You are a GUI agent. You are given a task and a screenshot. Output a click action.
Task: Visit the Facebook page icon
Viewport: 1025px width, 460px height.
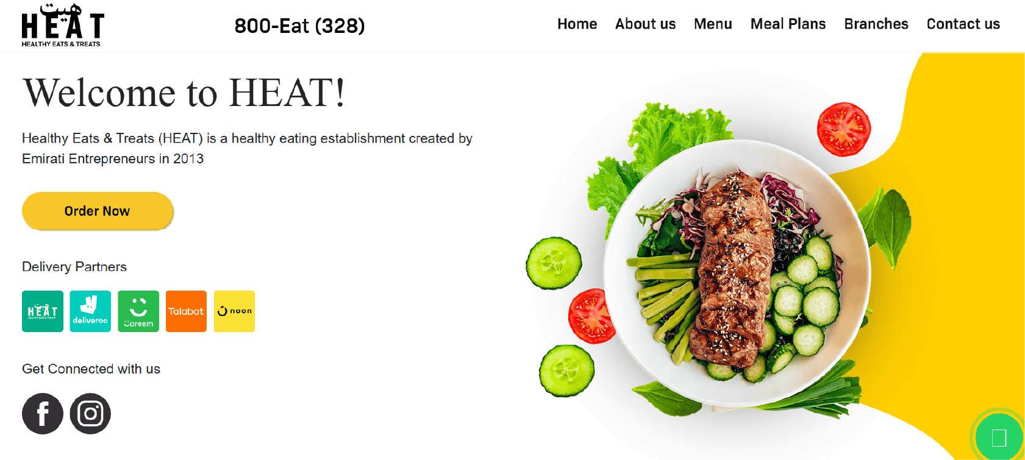pyautogui.click(x=43, y=414)
